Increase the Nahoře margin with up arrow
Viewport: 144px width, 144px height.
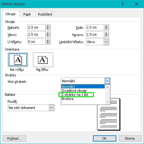pos(48,26)
